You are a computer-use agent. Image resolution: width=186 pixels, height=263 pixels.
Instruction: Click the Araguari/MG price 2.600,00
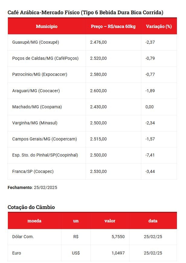(x=98, y=91)
